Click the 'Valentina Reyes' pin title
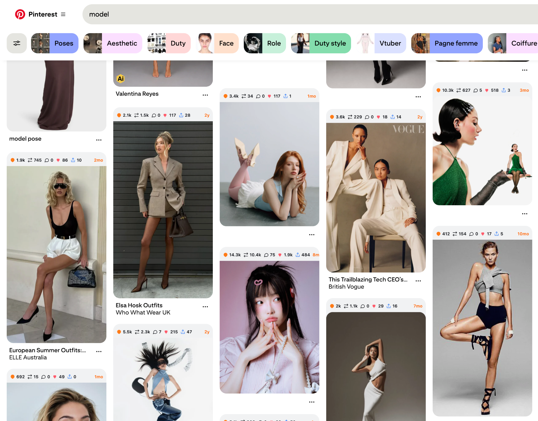Image resolution: width=538 pixels, height=421 pixels. click(x=137, y=94)
